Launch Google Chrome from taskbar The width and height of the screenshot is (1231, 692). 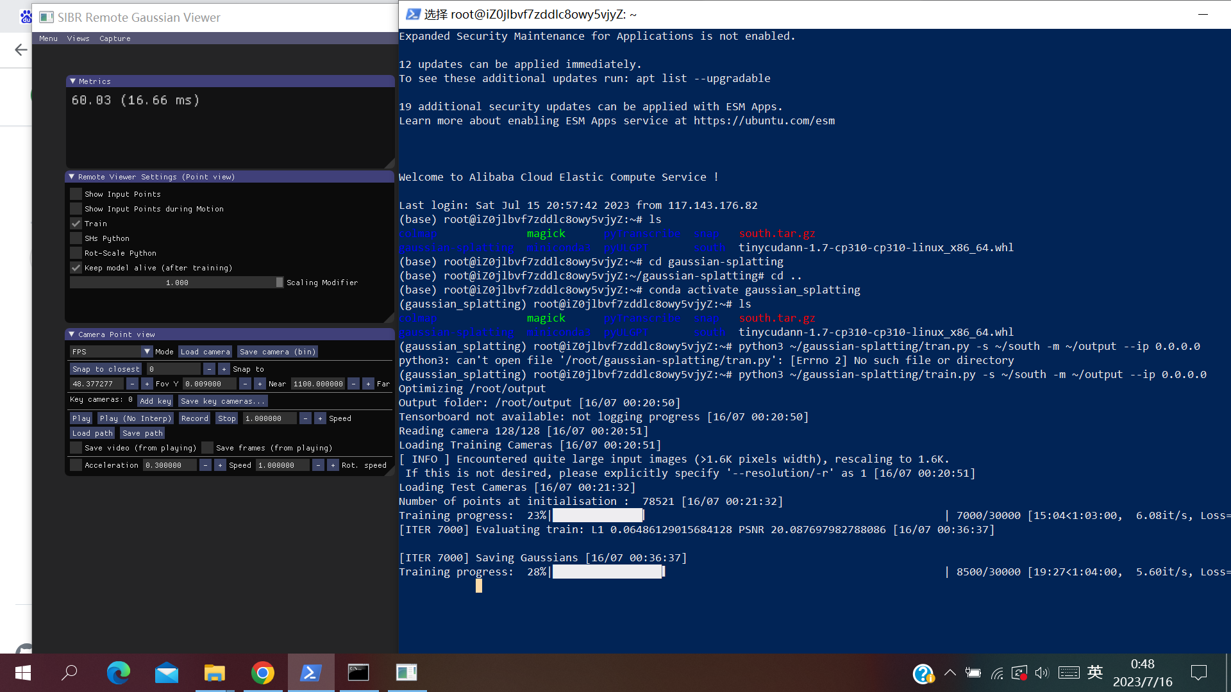click(x=263, y=673)
